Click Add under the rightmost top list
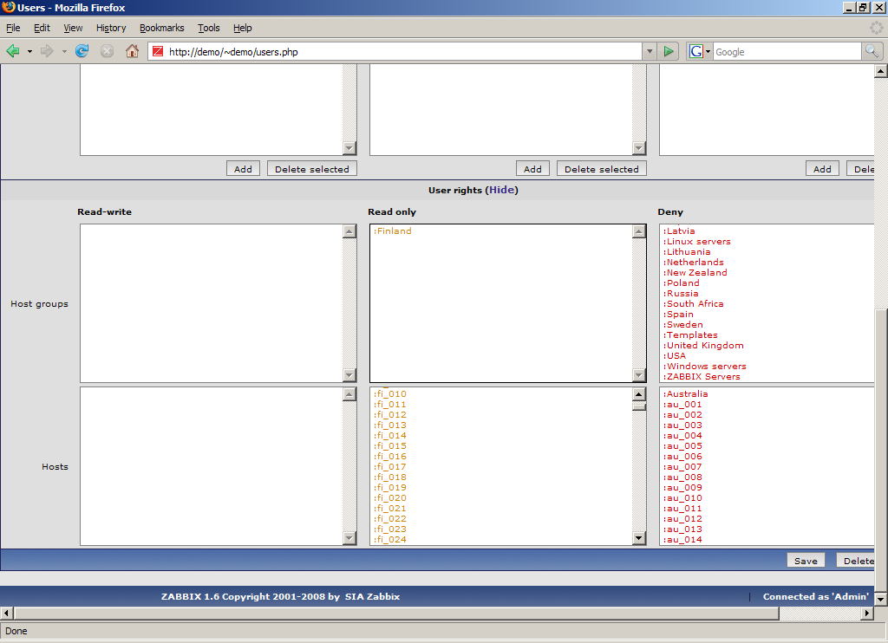This screenshot has width=888, height=643. click(x=822, y=169)
